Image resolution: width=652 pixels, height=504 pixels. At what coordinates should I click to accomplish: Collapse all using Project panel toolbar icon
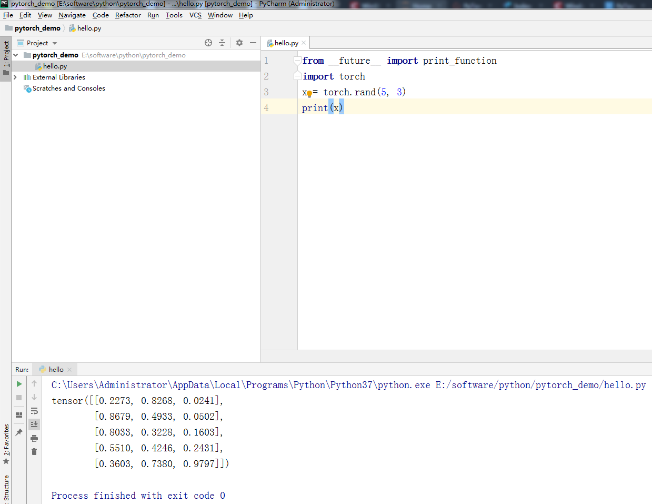[222, 43]
